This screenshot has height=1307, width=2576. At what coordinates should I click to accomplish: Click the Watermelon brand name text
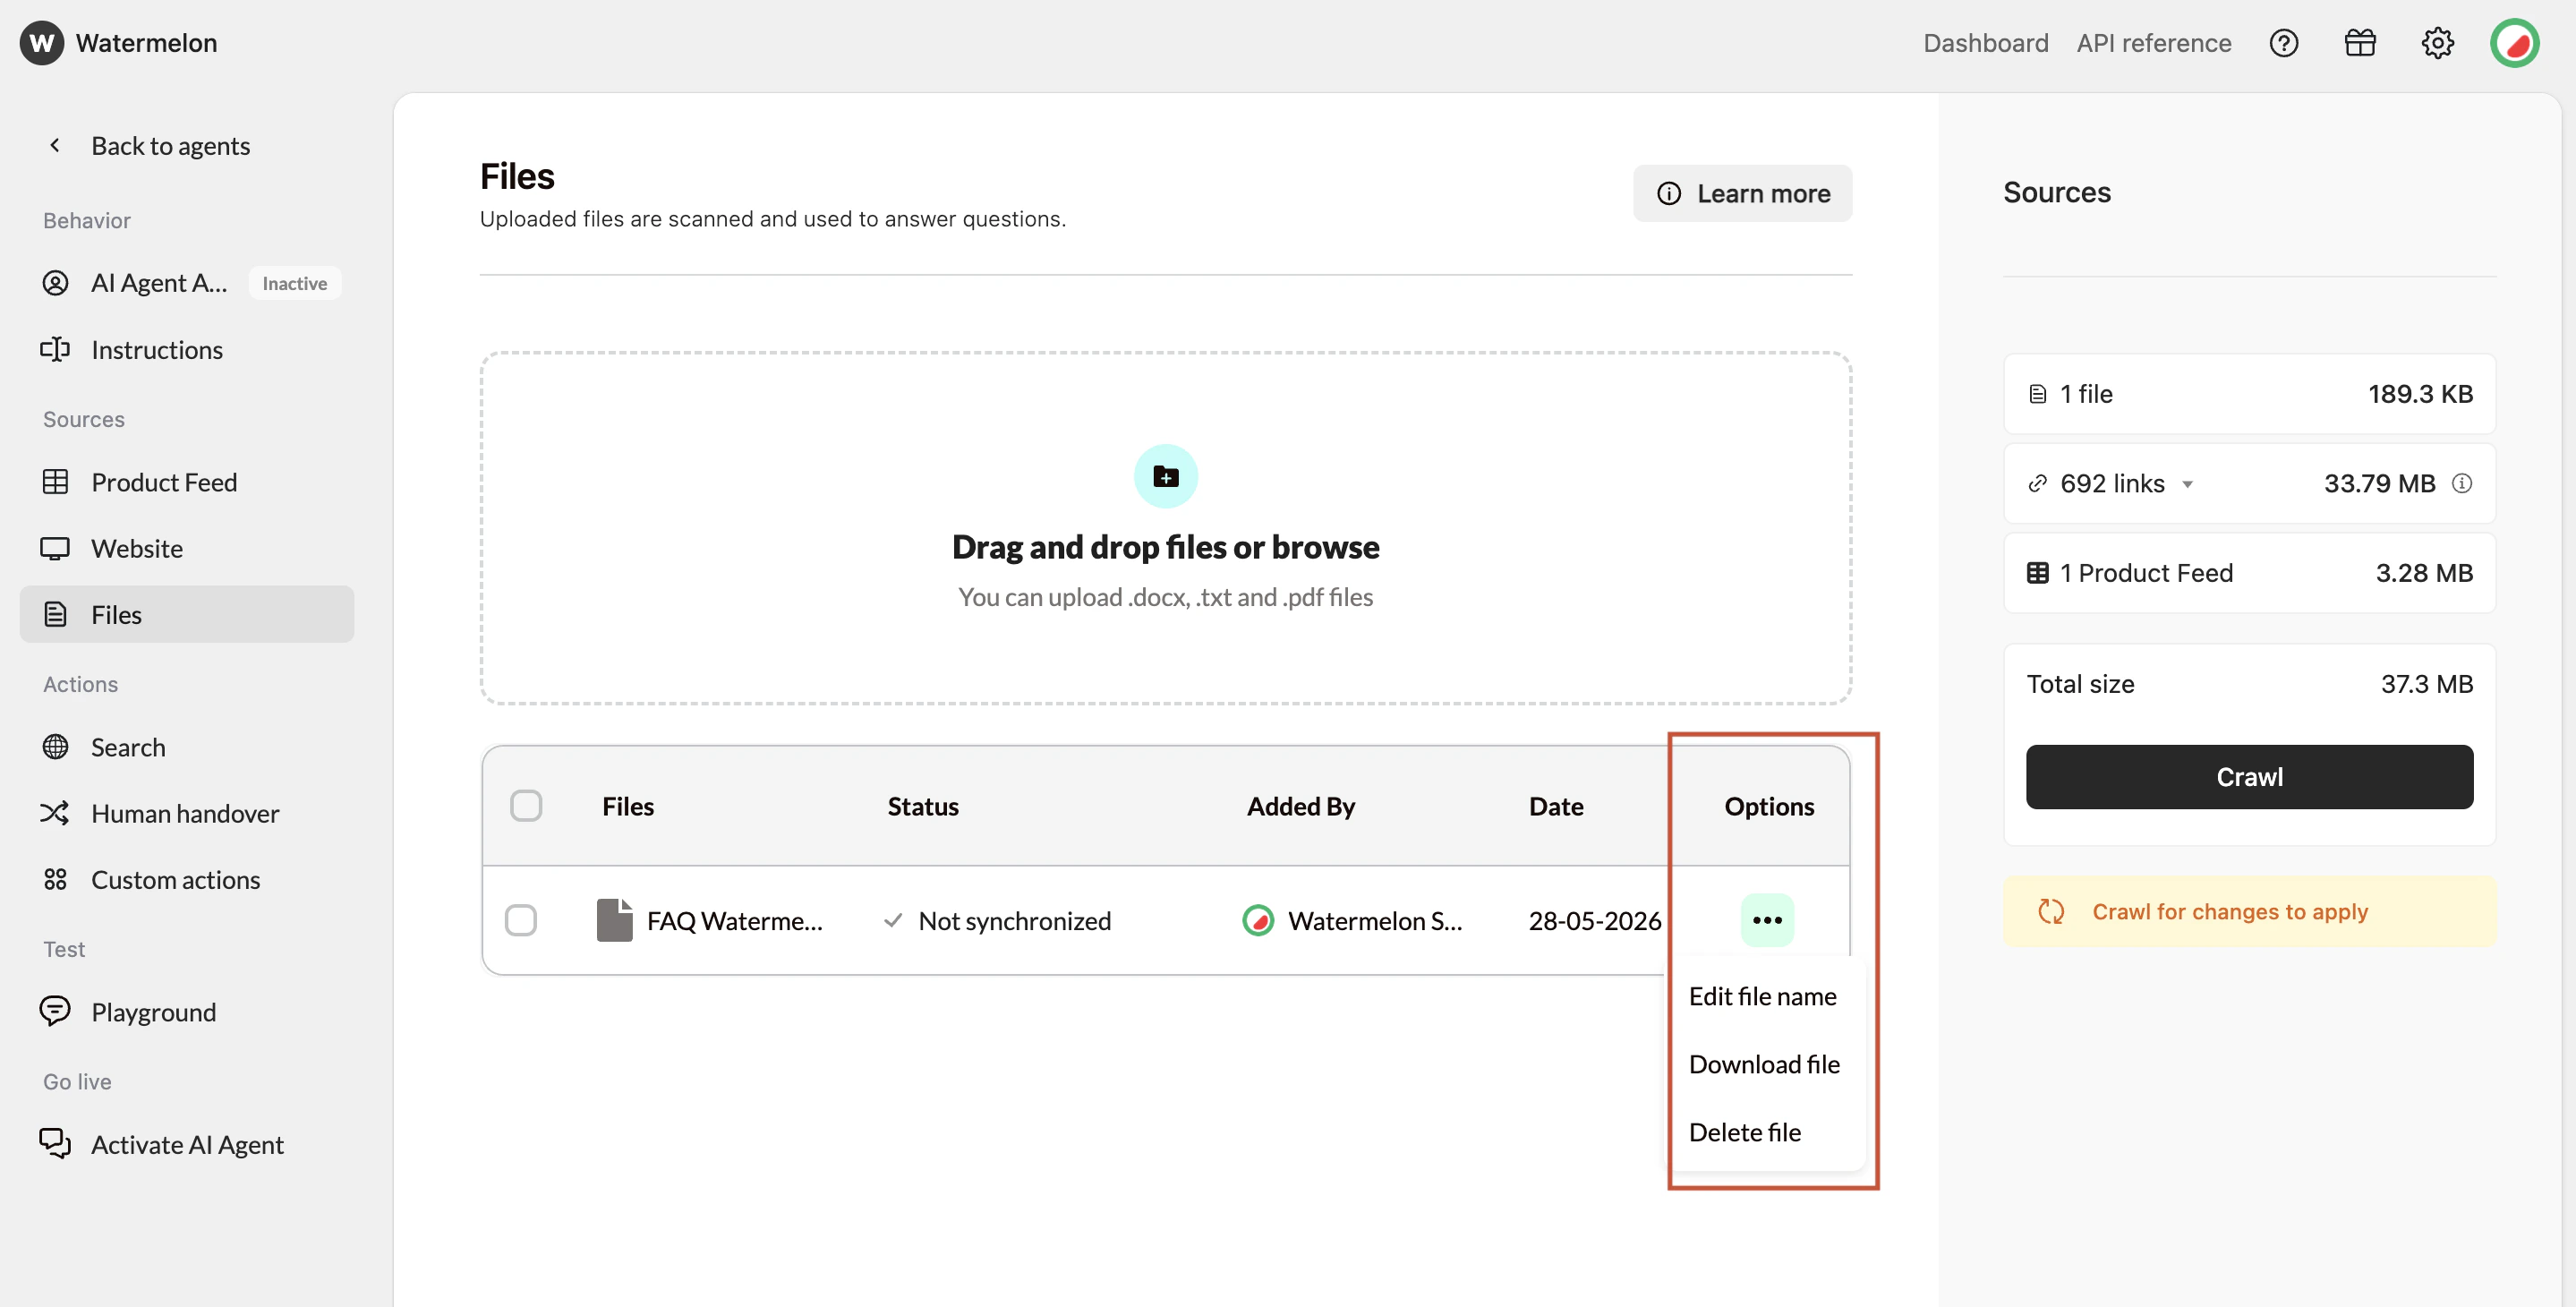click(x=146, y=43)
